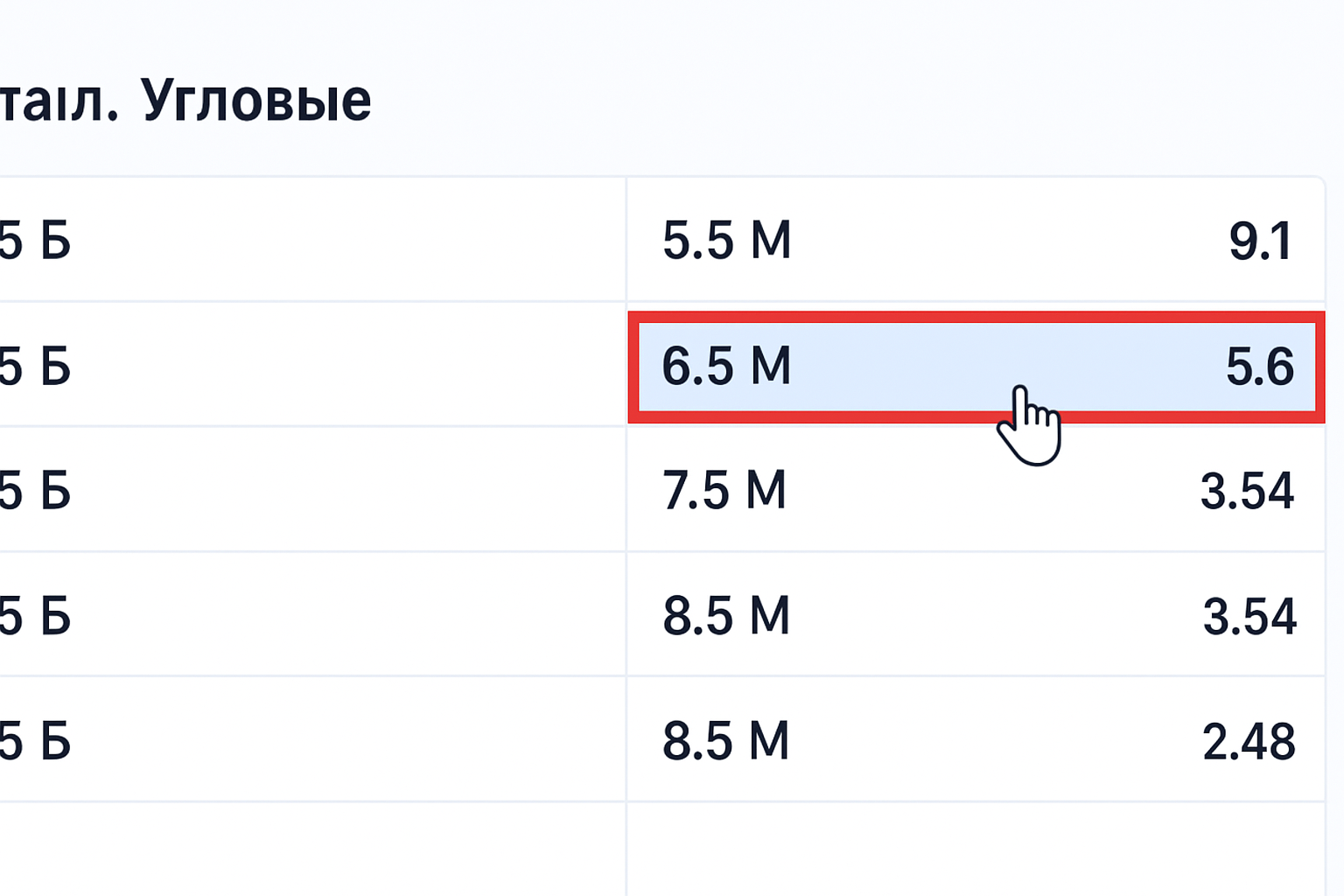Choose 8.5 М at odds 3.54
The width and height of the screenshot is (1344, 896).
tap(976, 615)
